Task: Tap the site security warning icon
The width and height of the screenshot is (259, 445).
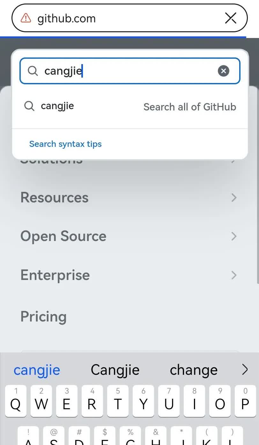Action: pyautogui.click(x=26, y=18)
